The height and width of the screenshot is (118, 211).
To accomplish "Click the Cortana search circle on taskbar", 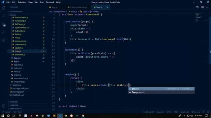I will tap(8, 116).
